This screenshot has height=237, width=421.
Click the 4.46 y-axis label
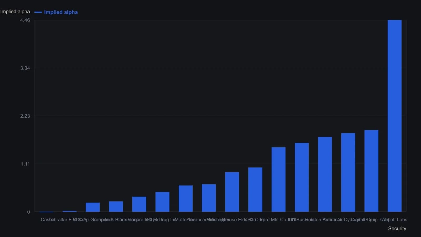pos(25,20)
